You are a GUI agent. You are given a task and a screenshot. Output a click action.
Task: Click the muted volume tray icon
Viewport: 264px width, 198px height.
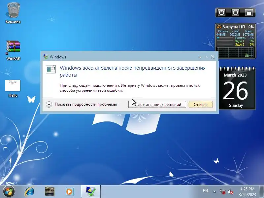230,192
